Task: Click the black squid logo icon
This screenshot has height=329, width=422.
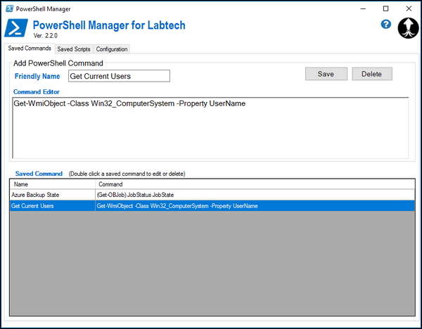Action: click(408, 28)
